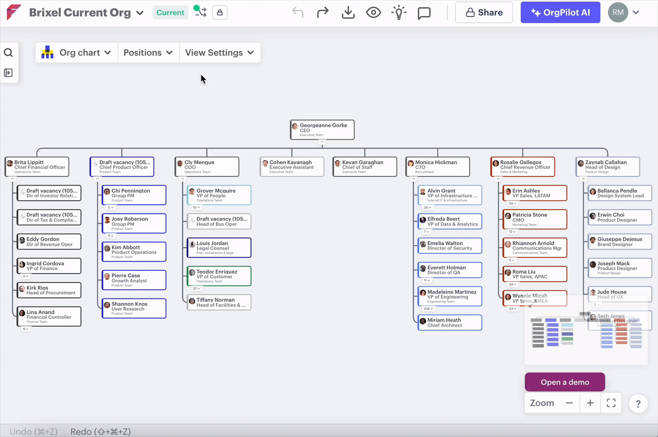Click the zoom in plus button

(590, 403)
